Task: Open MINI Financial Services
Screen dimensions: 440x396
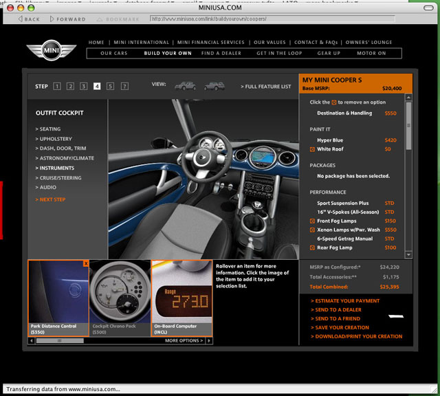Action: (211, 43)
